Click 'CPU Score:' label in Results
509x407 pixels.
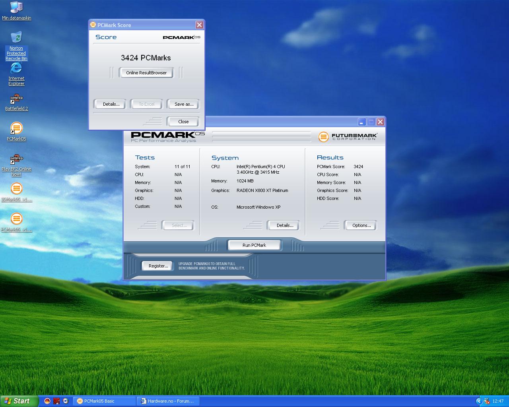click(x=328, y=174)
